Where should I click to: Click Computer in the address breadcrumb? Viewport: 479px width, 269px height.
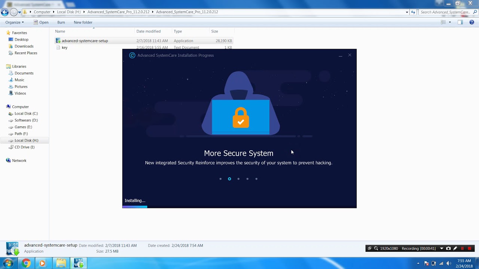(42, 12)
